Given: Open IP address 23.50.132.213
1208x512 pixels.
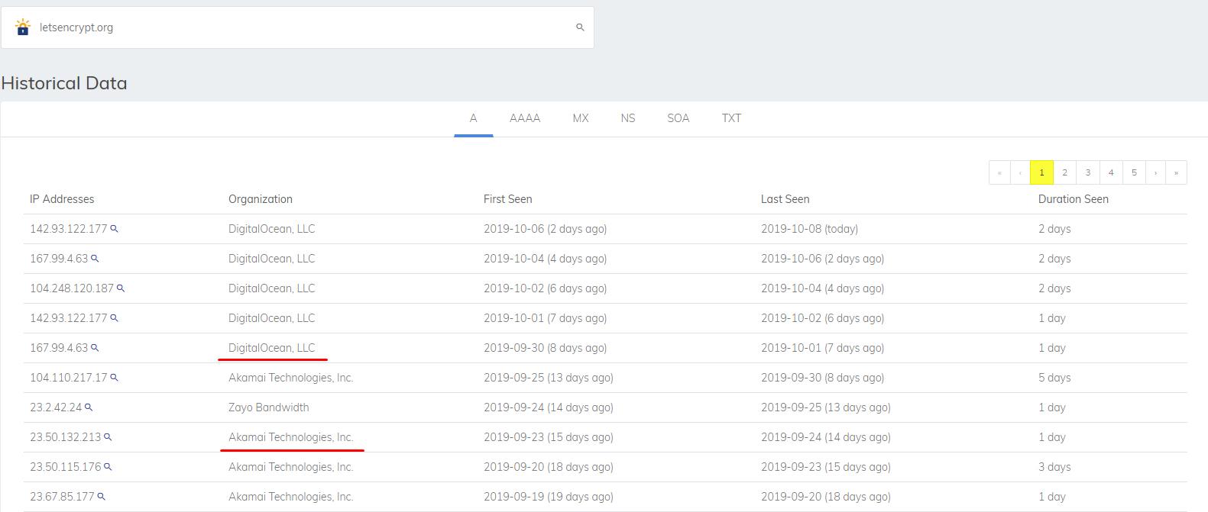Looking at the screenshot, I should tap(66, 437).
